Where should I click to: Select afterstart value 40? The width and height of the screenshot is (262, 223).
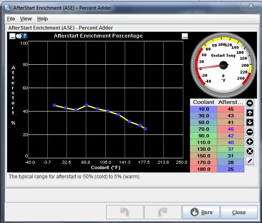pyautogui.click(x=231, y=142)
